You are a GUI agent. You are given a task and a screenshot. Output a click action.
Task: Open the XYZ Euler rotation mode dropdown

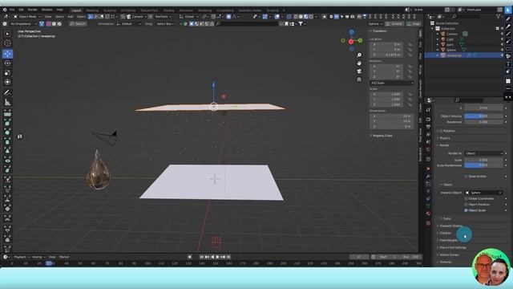click(392, 83)
